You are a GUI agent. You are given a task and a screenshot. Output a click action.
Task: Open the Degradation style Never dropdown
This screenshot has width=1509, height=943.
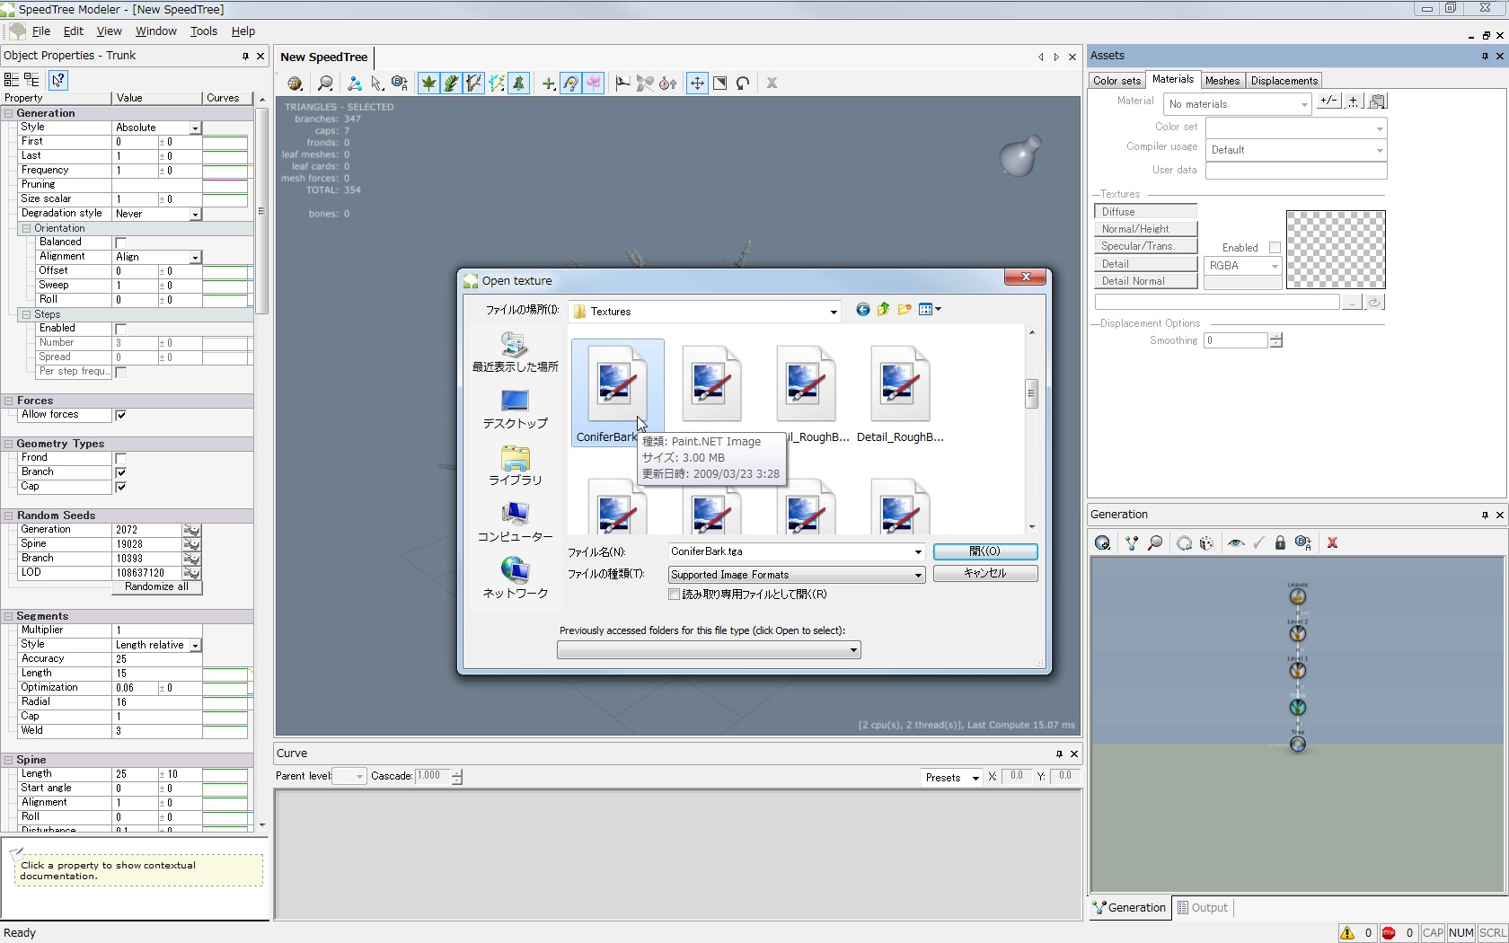(x=194, y=215)
